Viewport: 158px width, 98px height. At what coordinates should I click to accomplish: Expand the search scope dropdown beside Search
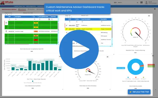click(x=115, y=3)
